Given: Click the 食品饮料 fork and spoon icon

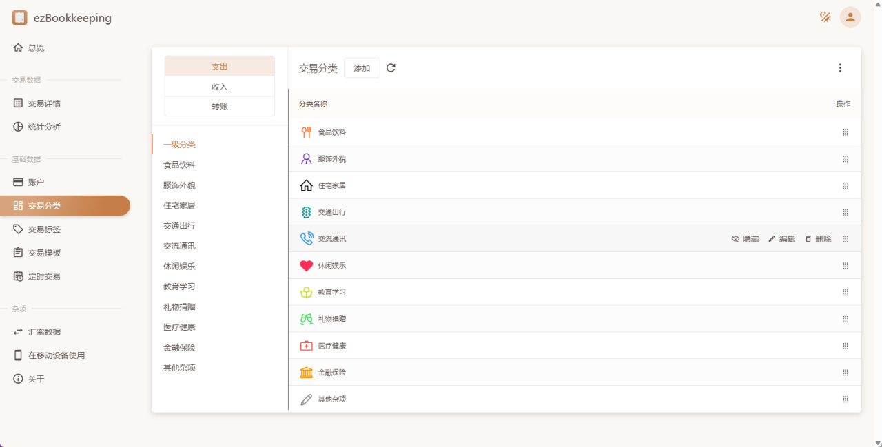Looking at the screenshot, I should coord(307,132).
